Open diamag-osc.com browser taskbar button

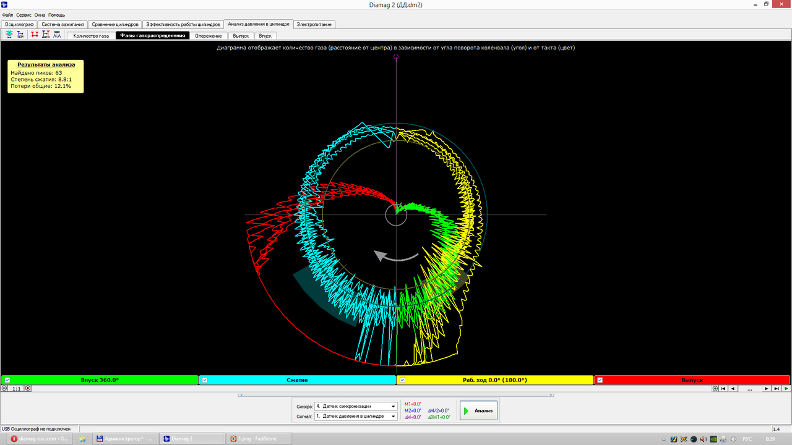[x=39, y=439]
